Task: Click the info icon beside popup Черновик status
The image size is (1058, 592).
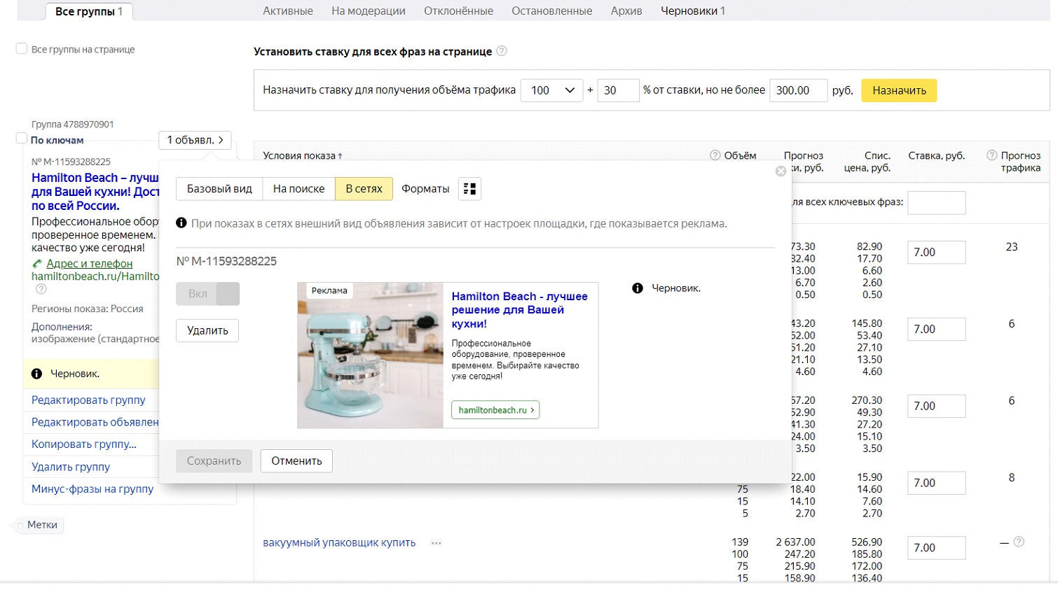Action: point(638,288)
